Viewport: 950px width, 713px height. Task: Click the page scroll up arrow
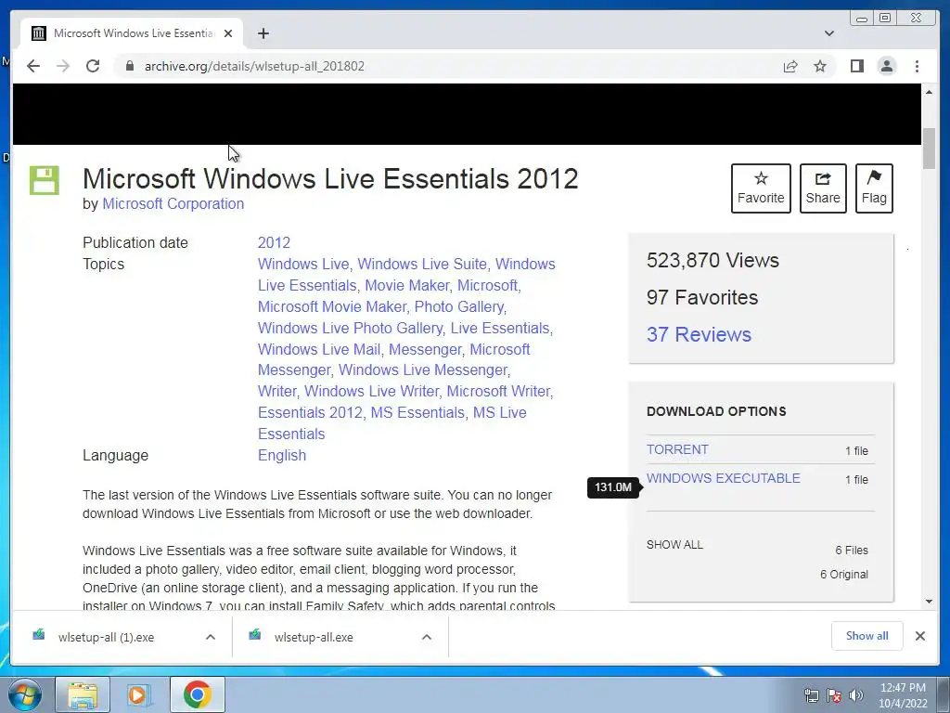point(929,92)
